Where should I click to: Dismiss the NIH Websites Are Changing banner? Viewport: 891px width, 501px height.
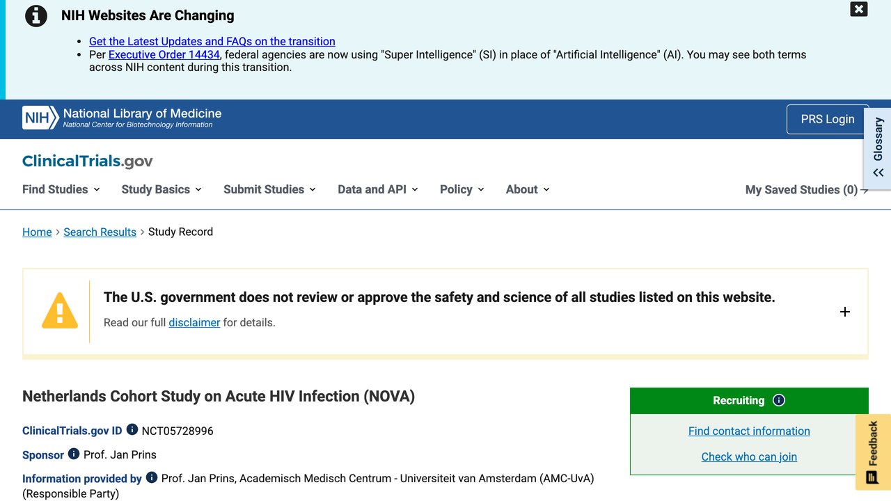[x=858, y=9]
